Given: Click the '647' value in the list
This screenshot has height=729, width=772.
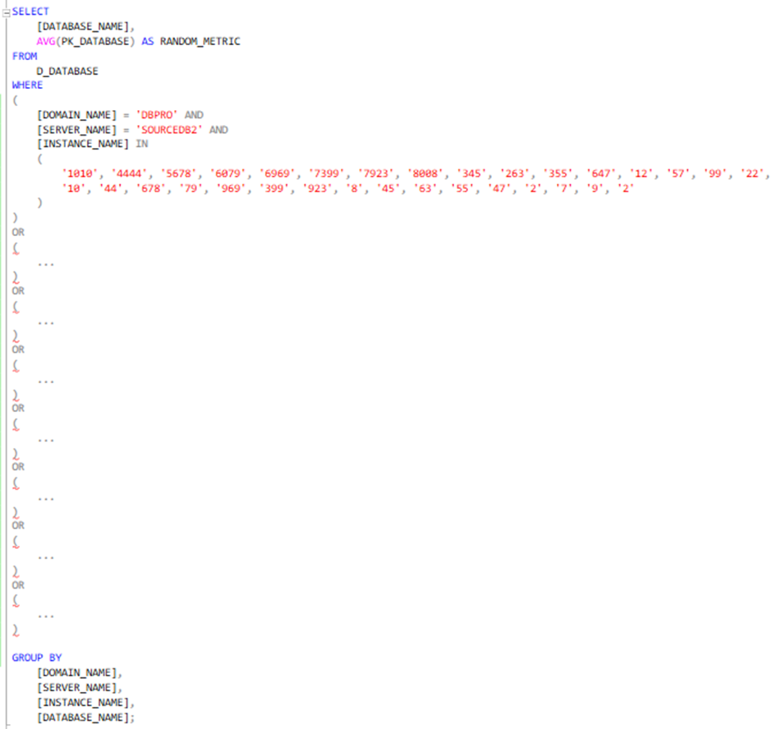Looking at the screenshot, I should click(x=601, y=173).
